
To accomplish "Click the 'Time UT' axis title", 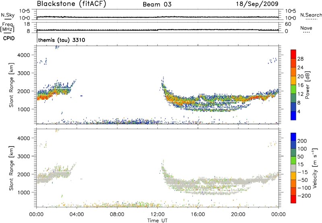I will pyautogui.click(x=157, y=221).
